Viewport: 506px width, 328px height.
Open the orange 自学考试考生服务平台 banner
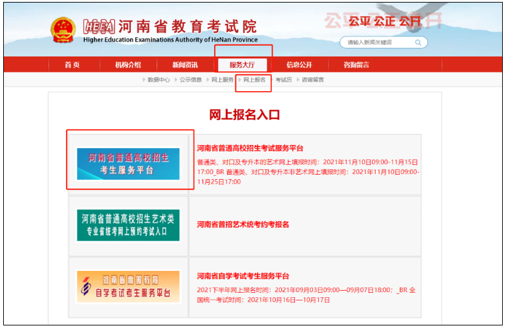tap(128, 286)
